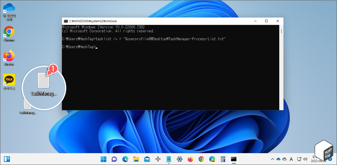Switch to Command Prompt taskbar icon
337x165 pixels.
coord(234,159)
